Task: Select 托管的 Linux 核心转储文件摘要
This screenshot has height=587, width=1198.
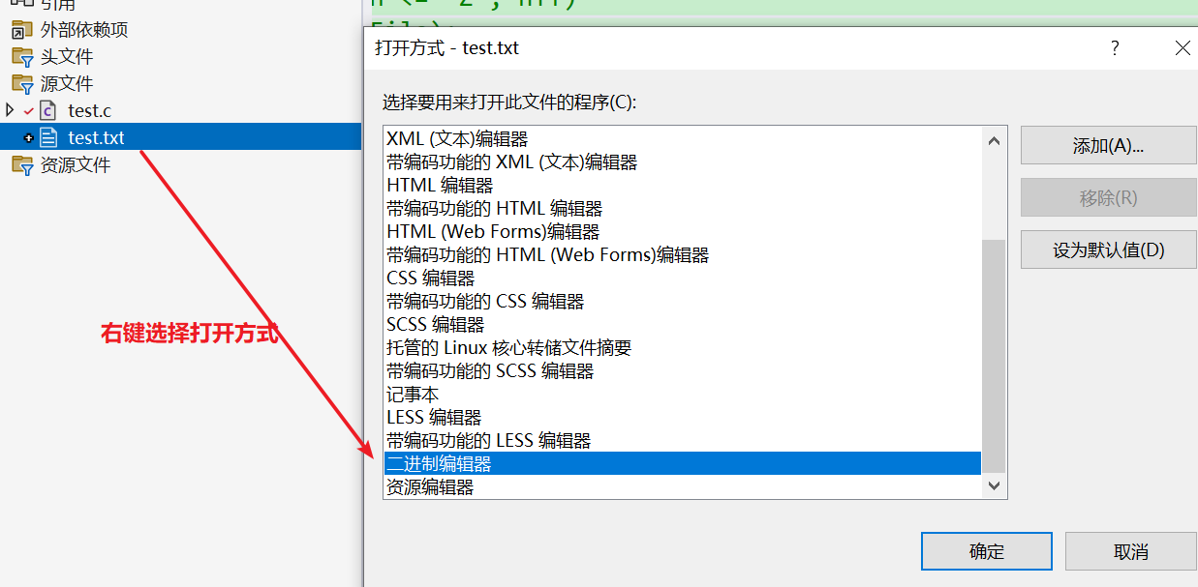Action: 683,347
